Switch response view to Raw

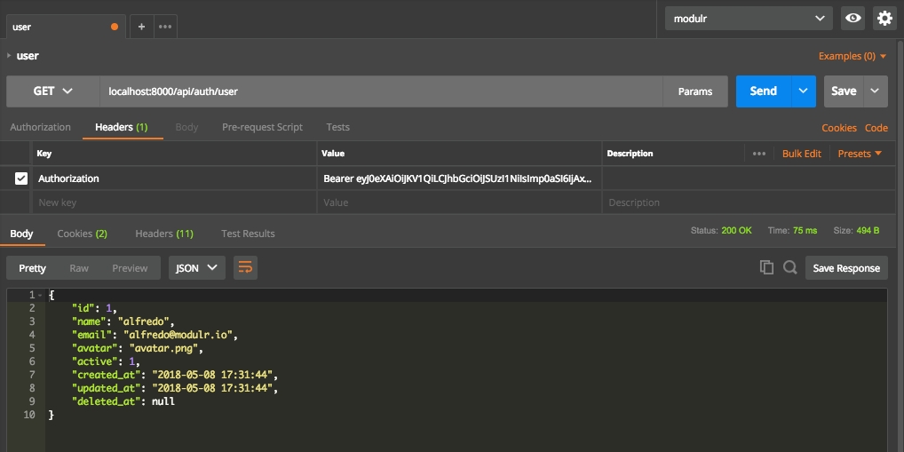(79, 268)
